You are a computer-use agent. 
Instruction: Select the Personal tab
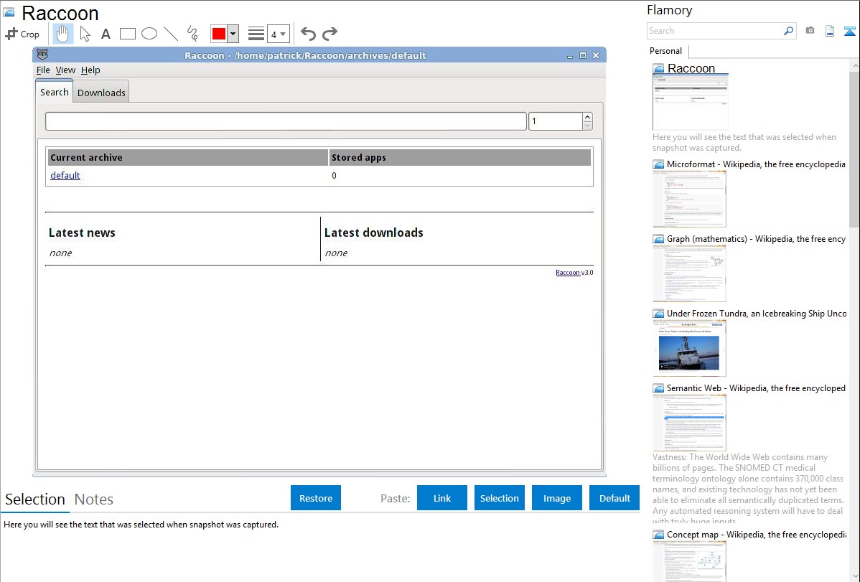[666, 51]
